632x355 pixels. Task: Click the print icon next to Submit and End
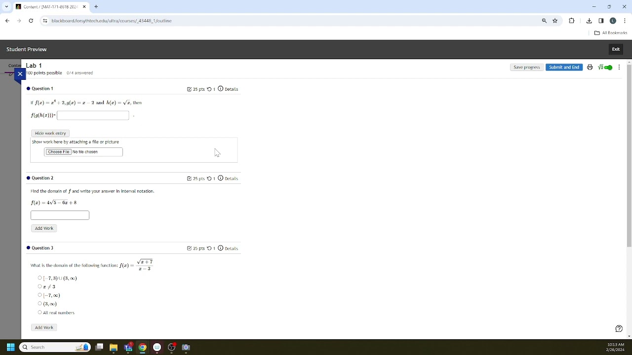click(590, 67)
